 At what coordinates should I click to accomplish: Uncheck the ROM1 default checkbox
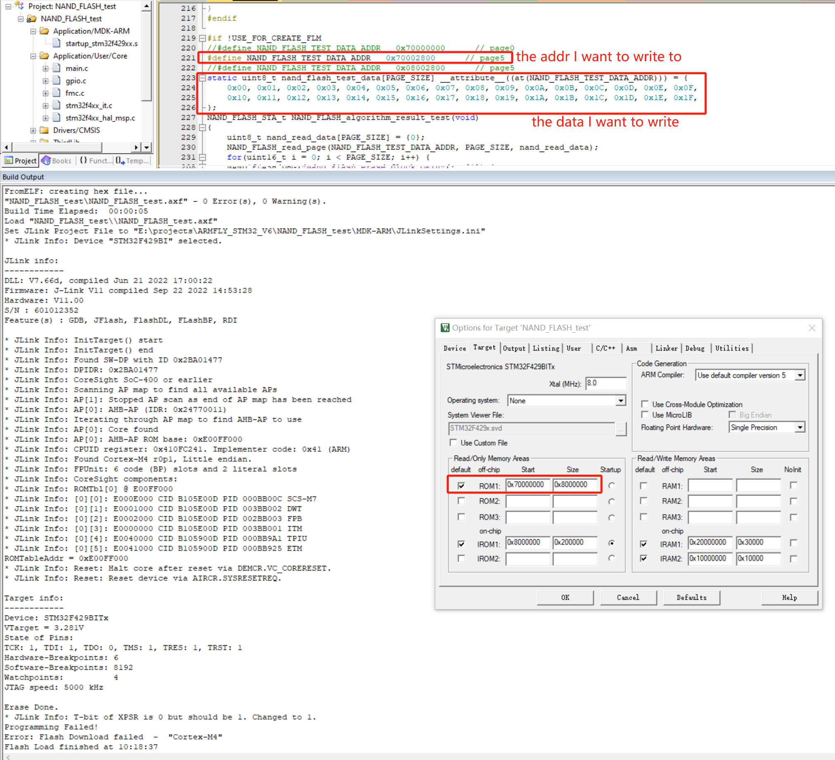tap(461, 486)
